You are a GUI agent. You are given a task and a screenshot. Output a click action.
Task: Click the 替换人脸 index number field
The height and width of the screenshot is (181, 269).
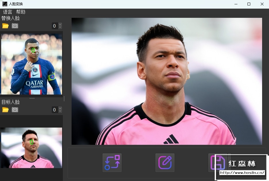[55, 26]
